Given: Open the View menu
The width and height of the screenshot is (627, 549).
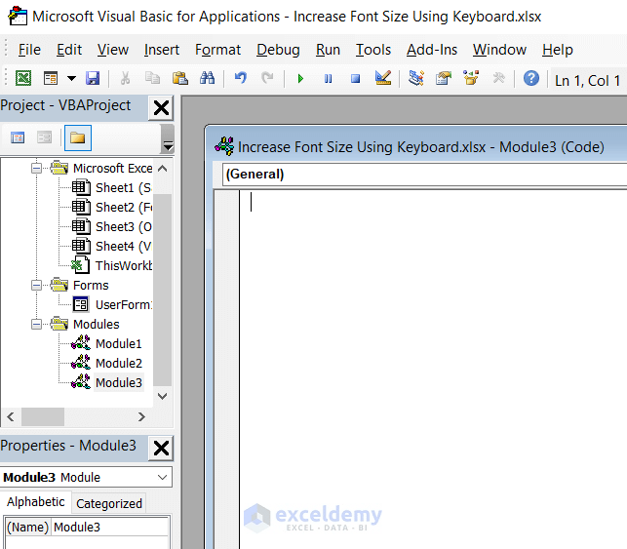Looking at the screenshot, I should [x=113, y=50].
